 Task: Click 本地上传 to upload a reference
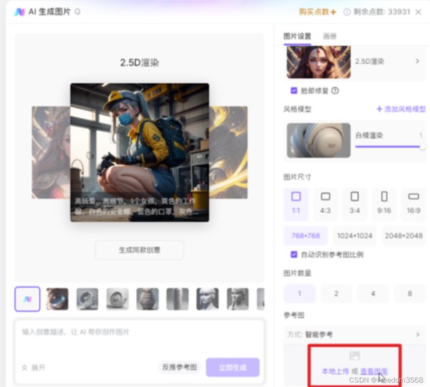click(x=335, y=371)
